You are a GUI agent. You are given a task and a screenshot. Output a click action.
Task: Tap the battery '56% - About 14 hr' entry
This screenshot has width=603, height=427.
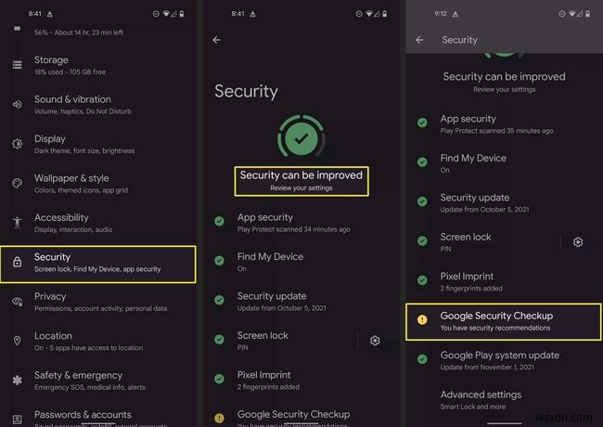click(98, 32)
